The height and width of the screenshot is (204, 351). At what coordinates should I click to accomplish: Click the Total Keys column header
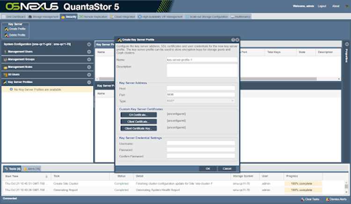(x=280, y=52)
